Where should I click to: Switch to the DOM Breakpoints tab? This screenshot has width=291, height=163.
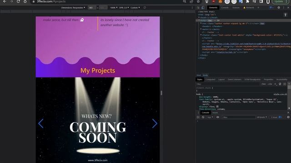pos(252,80)
